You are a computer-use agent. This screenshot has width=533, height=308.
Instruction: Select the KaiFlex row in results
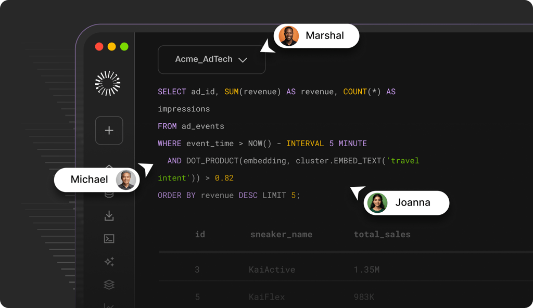346,297
